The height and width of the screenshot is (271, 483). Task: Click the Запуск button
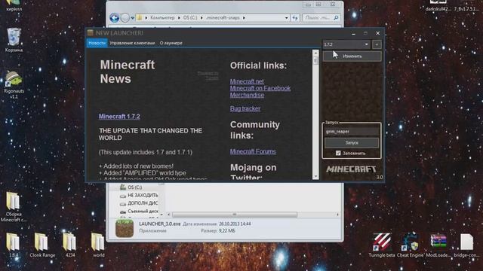352,143
